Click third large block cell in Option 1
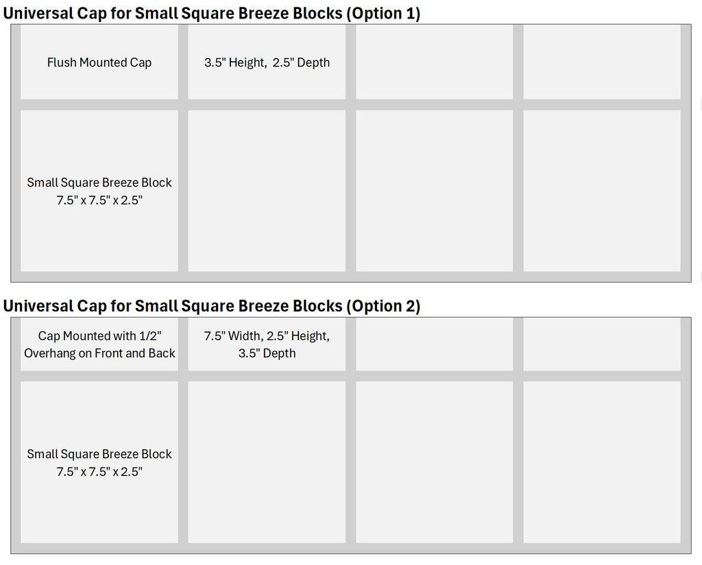Viewport: 702px width, 565px height. pos(434,191)
